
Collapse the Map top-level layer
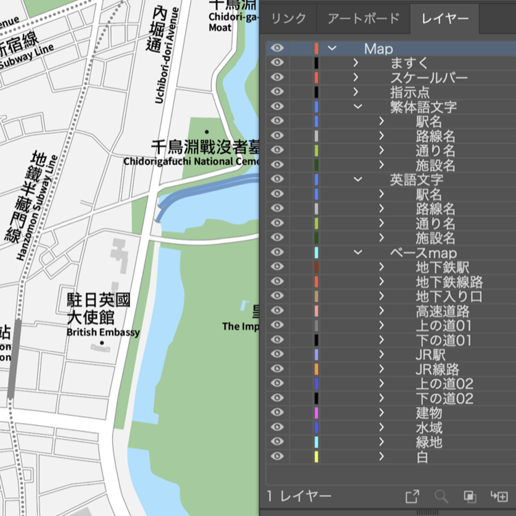tap(332, 48)
